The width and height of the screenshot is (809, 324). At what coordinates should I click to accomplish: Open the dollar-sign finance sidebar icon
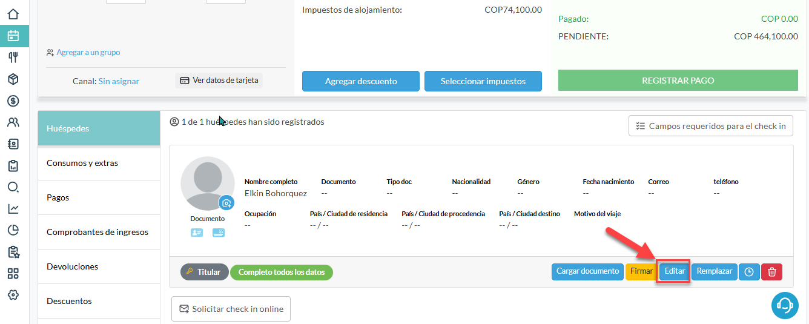coord(13,101)
